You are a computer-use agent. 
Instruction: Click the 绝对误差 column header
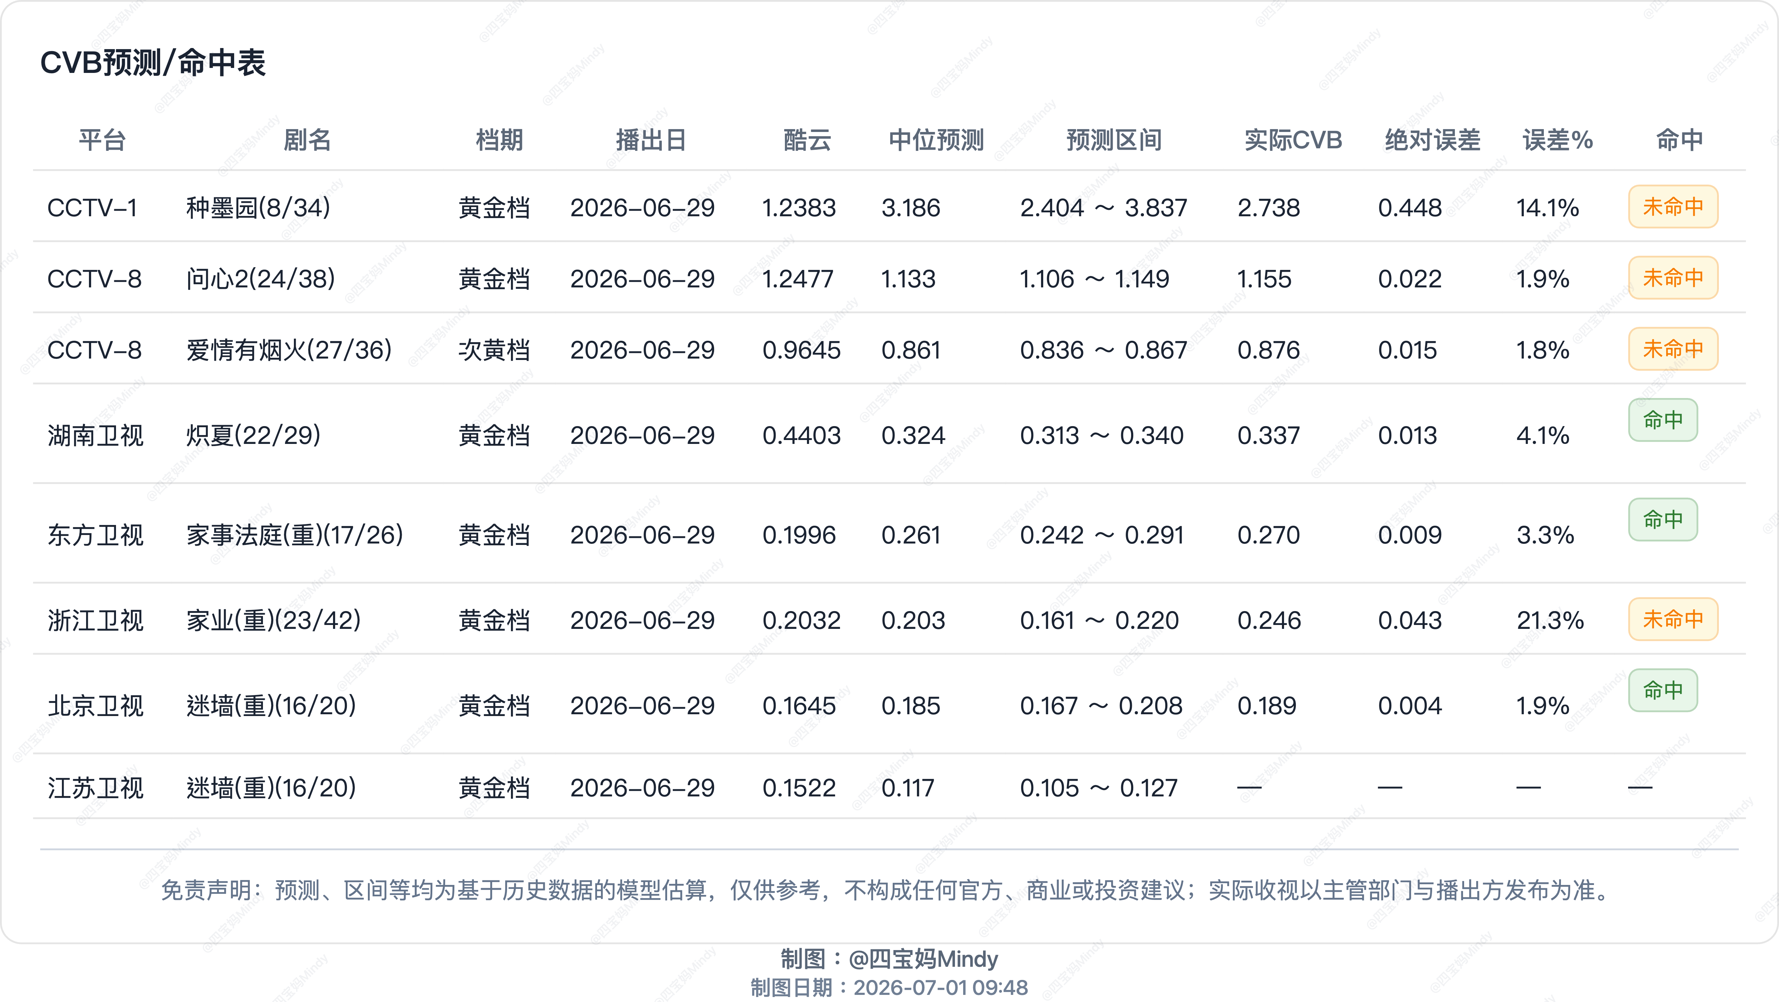(x=1433, y=140)
